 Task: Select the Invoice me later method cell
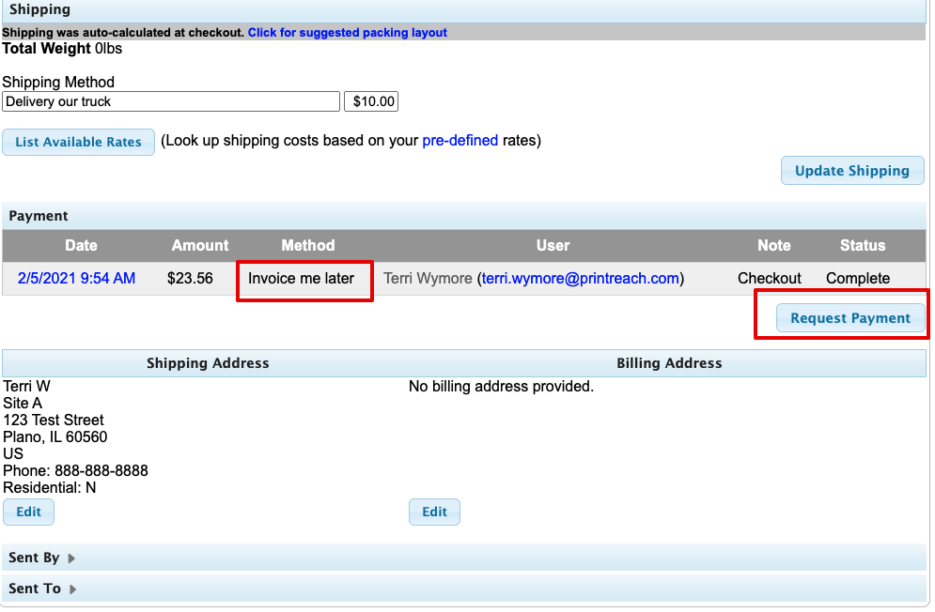click(301, 278)
